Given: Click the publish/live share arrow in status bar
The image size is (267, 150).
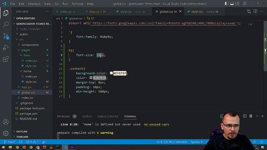Looking at the screenshot, I should (x=44, y=142).
